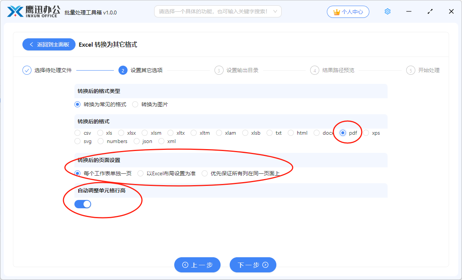This screenshot has height=280, width=462.
Task: Choose txt output format
Action: click(x=270, y=133)
